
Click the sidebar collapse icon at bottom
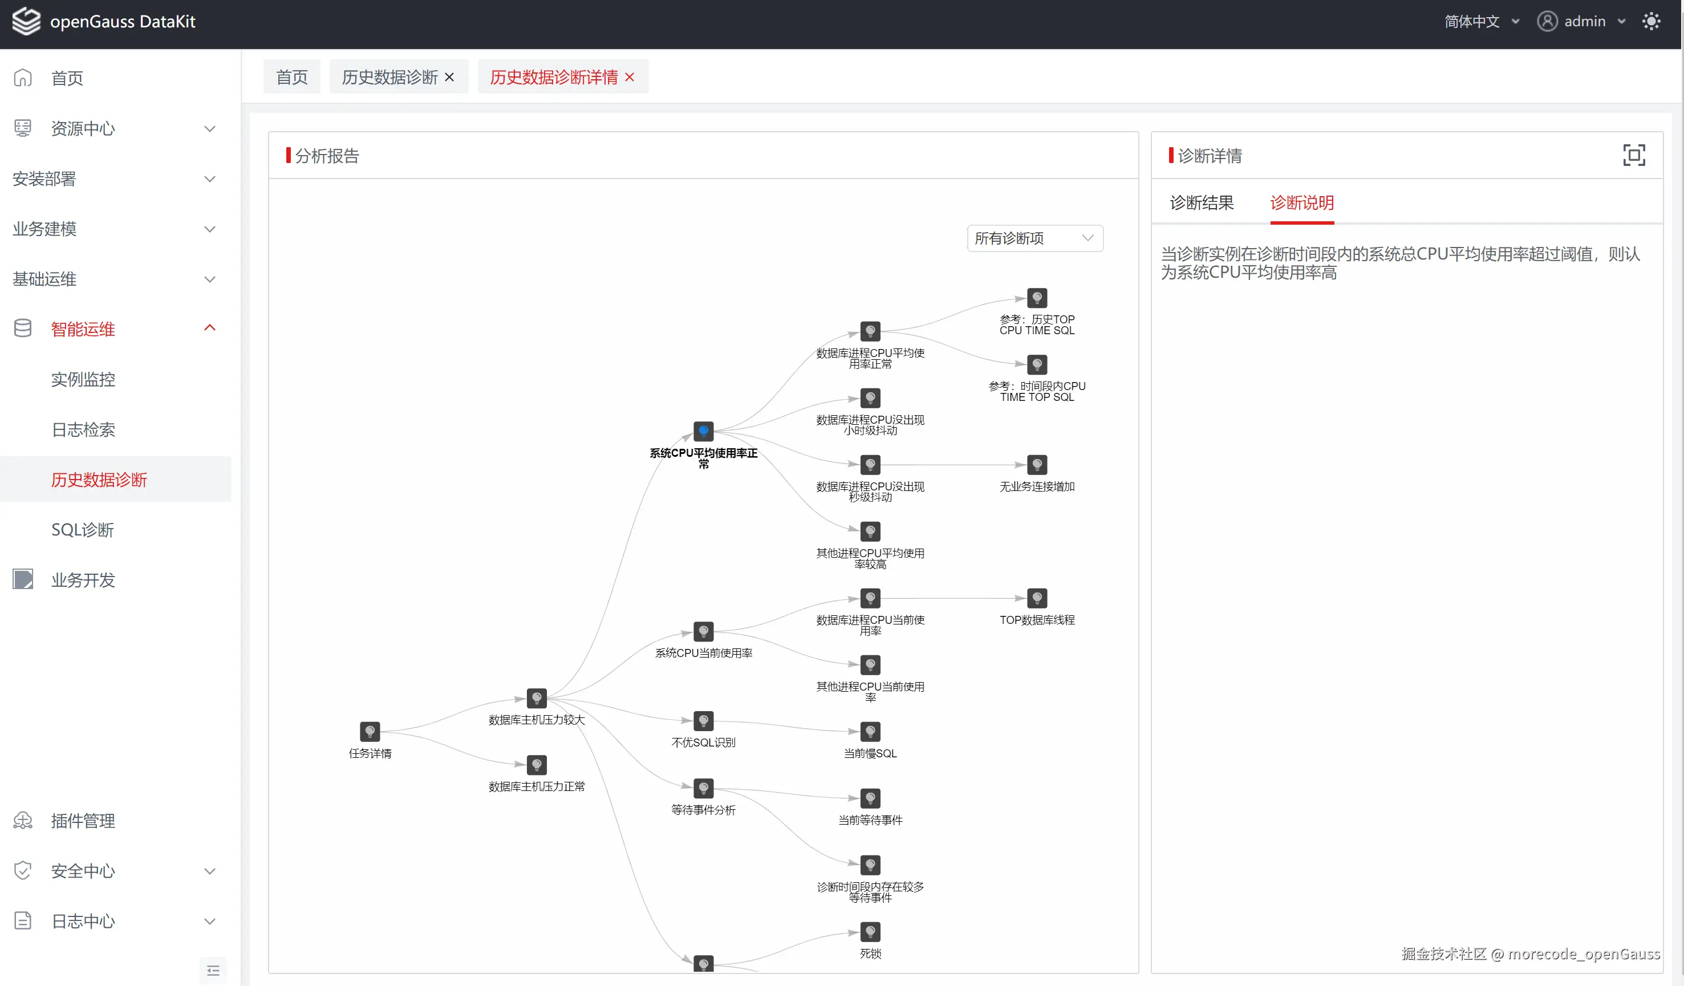click(x=213, y=970)
